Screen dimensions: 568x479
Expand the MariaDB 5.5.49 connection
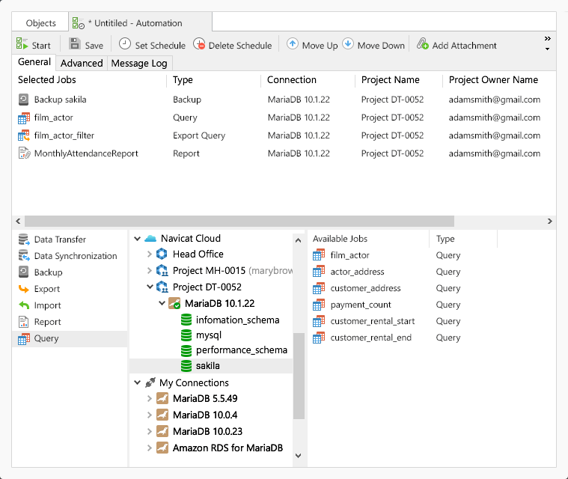[x=150, y=399]
